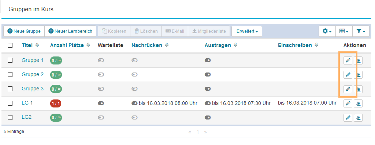375x145 pixels.
Task: Toggle Warteliste switch for LG 1
Action: coord(101,103)
